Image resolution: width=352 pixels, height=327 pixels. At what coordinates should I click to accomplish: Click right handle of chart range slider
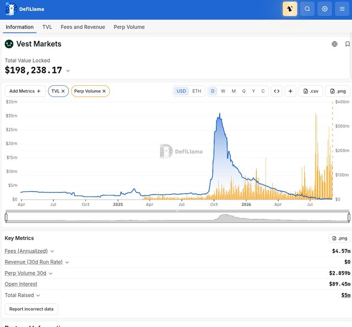coord(349,217)
